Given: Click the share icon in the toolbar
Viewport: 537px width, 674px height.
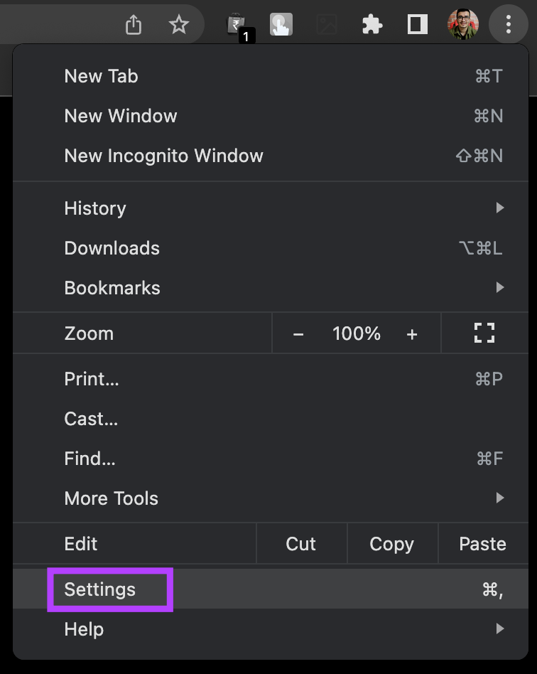Looking at the screenshot, I should 133,23.
